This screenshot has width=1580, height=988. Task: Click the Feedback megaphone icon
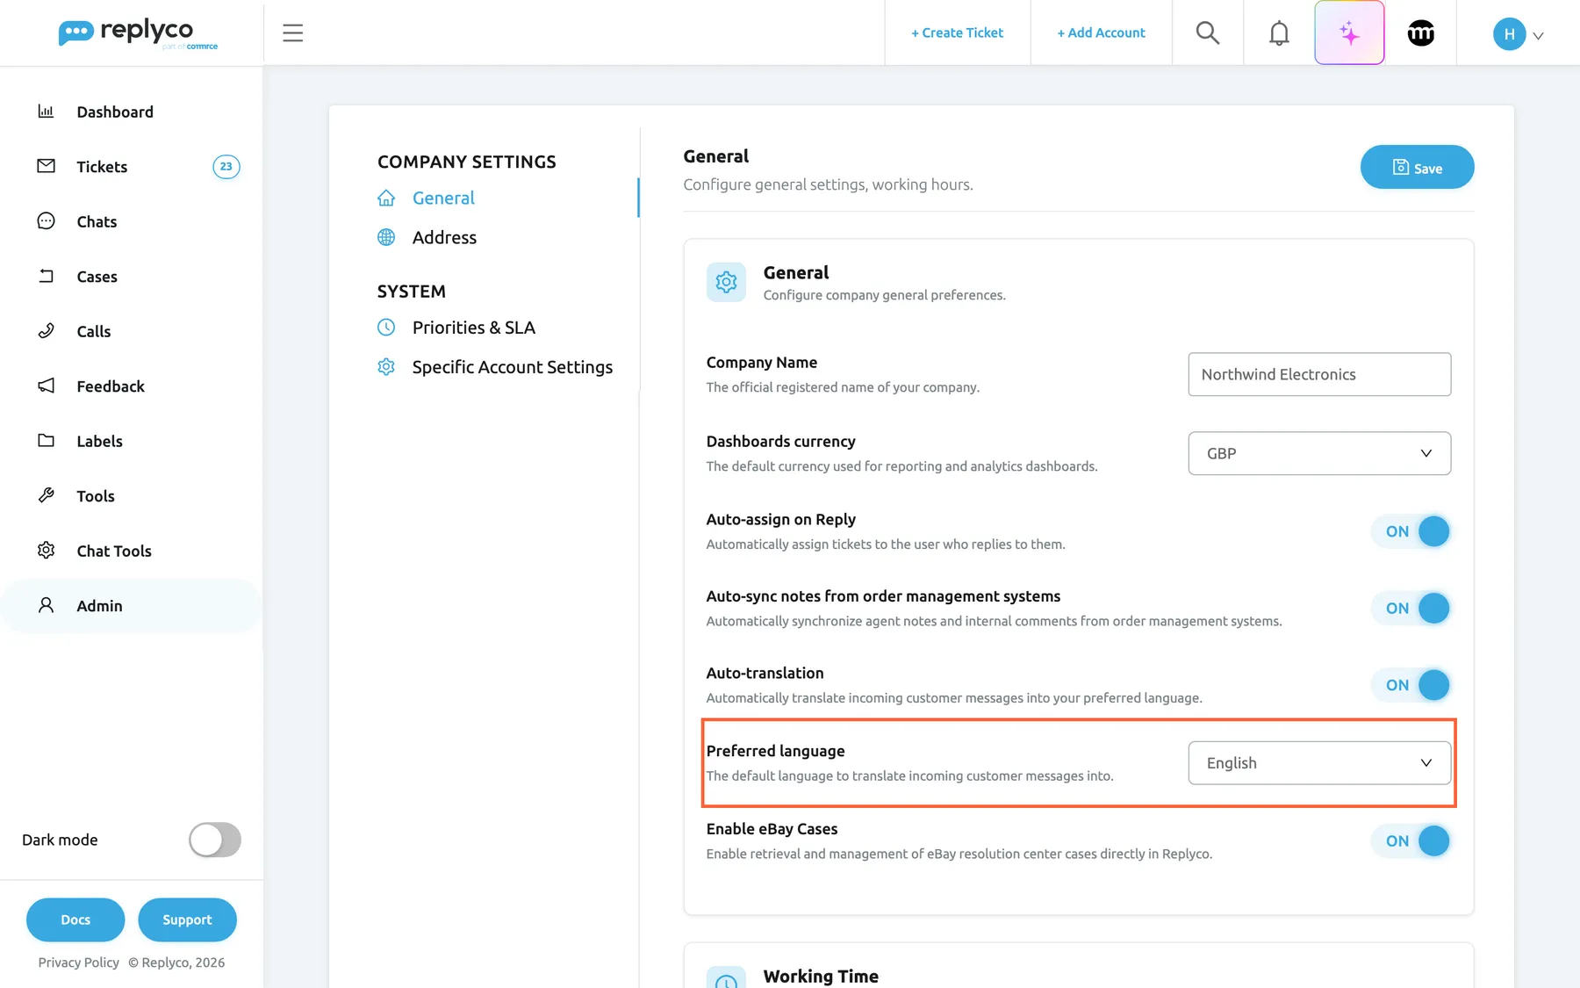(x=47, y=386)
